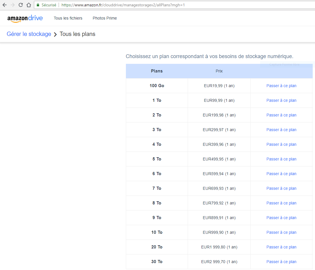Click price EUR2 999,70 (1 an)
This screenshot has height=270, width=315.
(219, 262)
